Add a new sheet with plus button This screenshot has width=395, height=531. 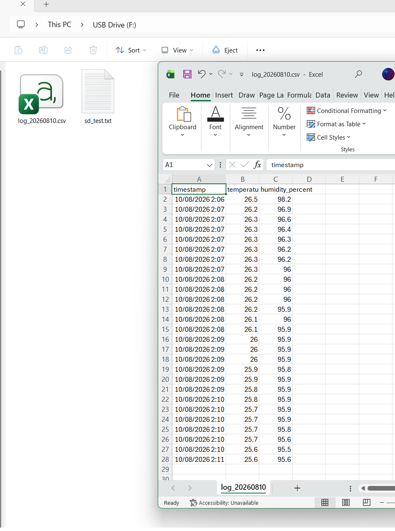click(297, 488)
